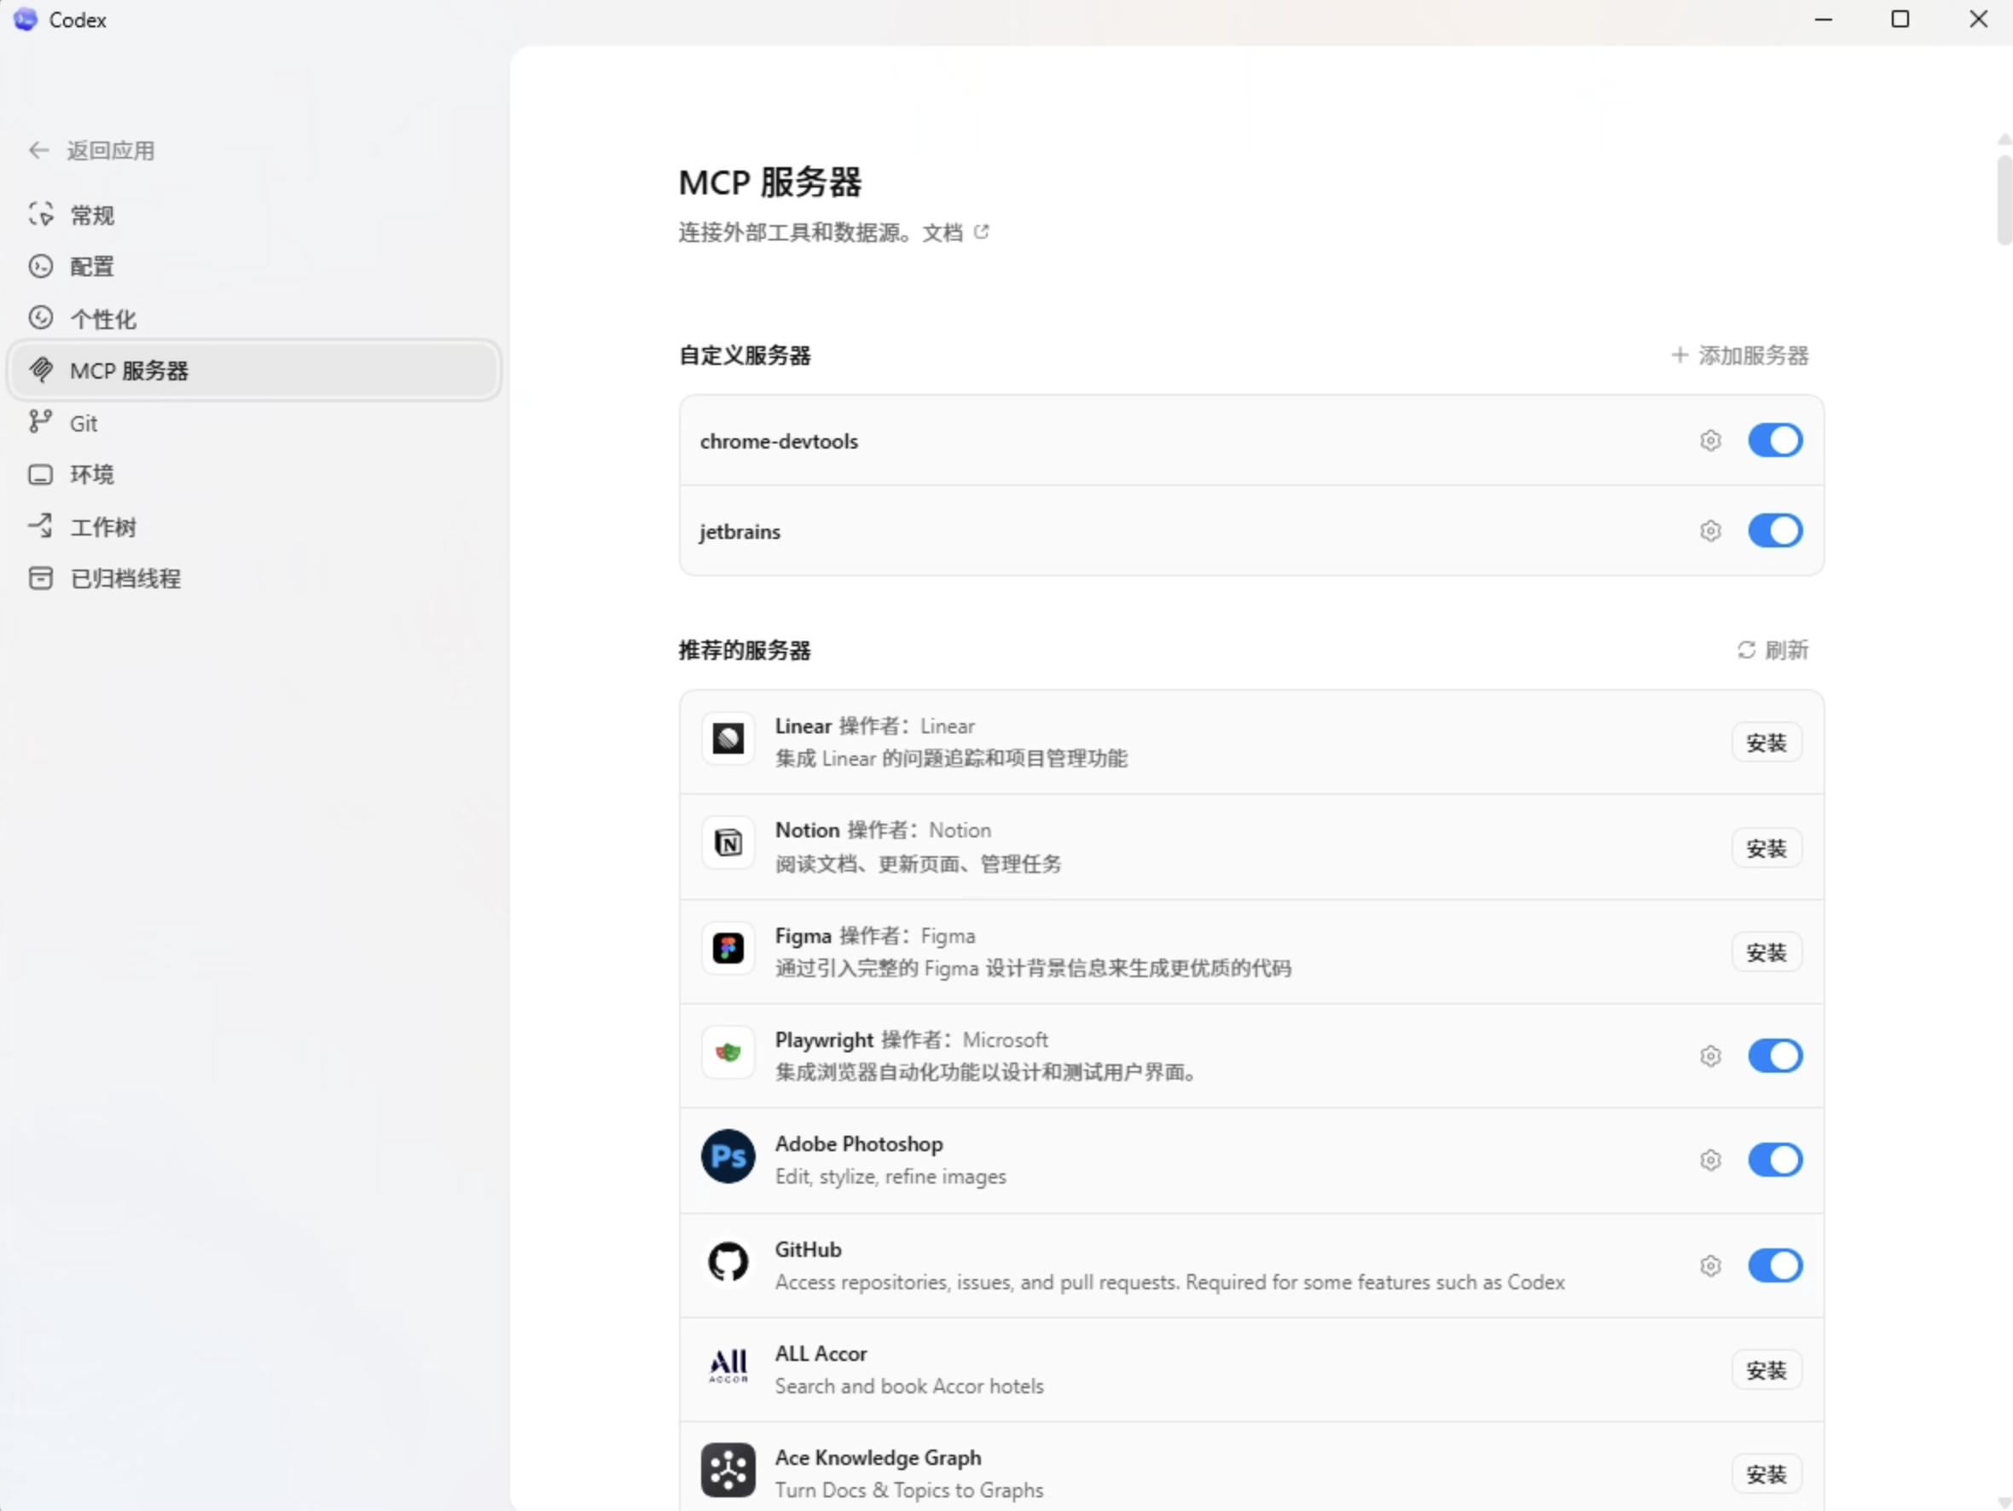Install the Linear MCP server

pos(1766,743)
